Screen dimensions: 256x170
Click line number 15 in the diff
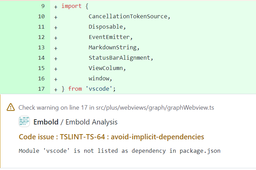[41, 68]
